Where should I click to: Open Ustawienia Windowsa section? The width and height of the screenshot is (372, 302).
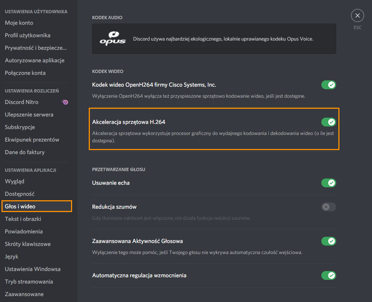[x=33, y=269]
